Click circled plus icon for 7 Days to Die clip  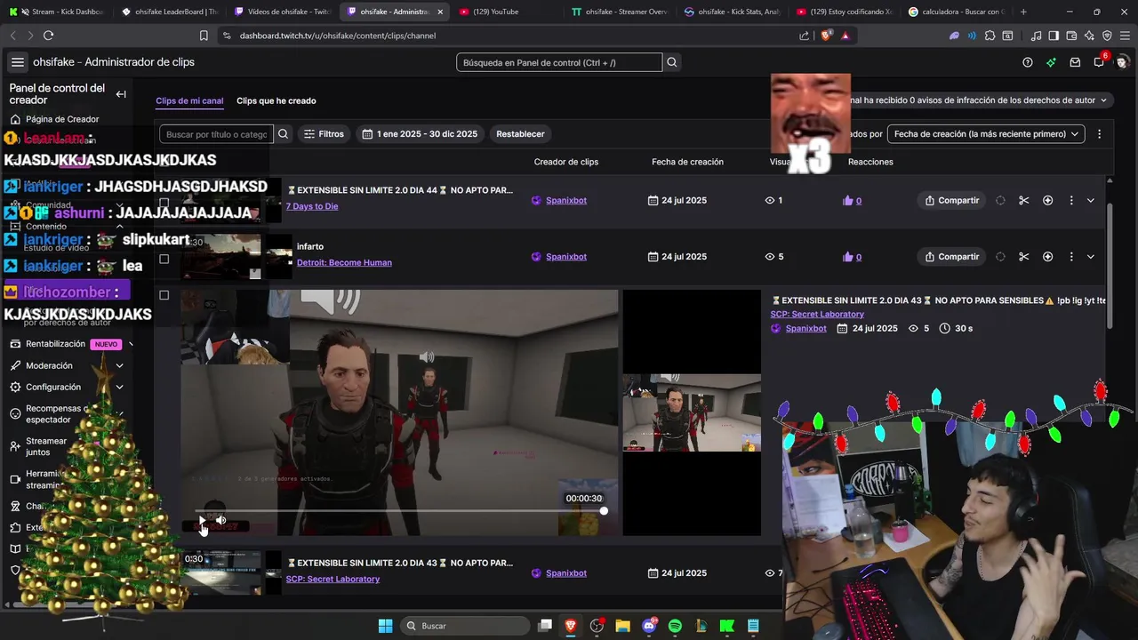(1048, 201)
